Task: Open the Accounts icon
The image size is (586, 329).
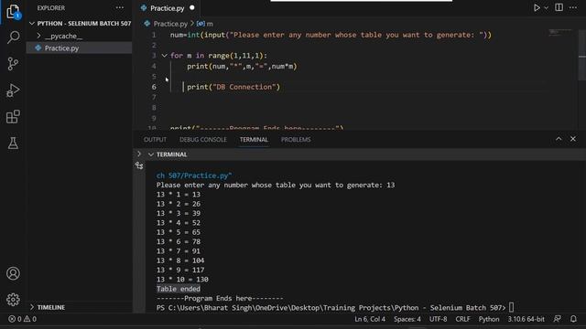Action: (13, 273)
